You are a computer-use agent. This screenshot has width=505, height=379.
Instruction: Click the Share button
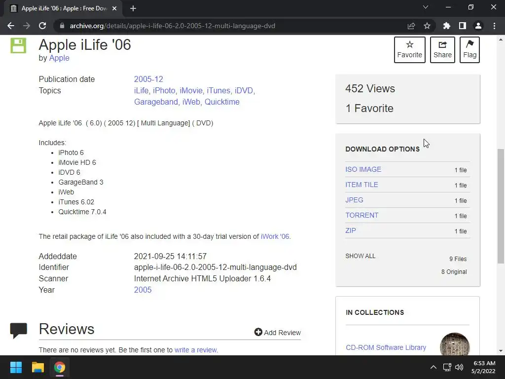click(442, 50)
